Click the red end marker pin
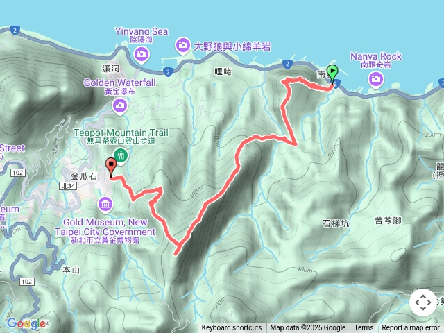This screenshot has width=444, height=333. [x=111, y=168]
